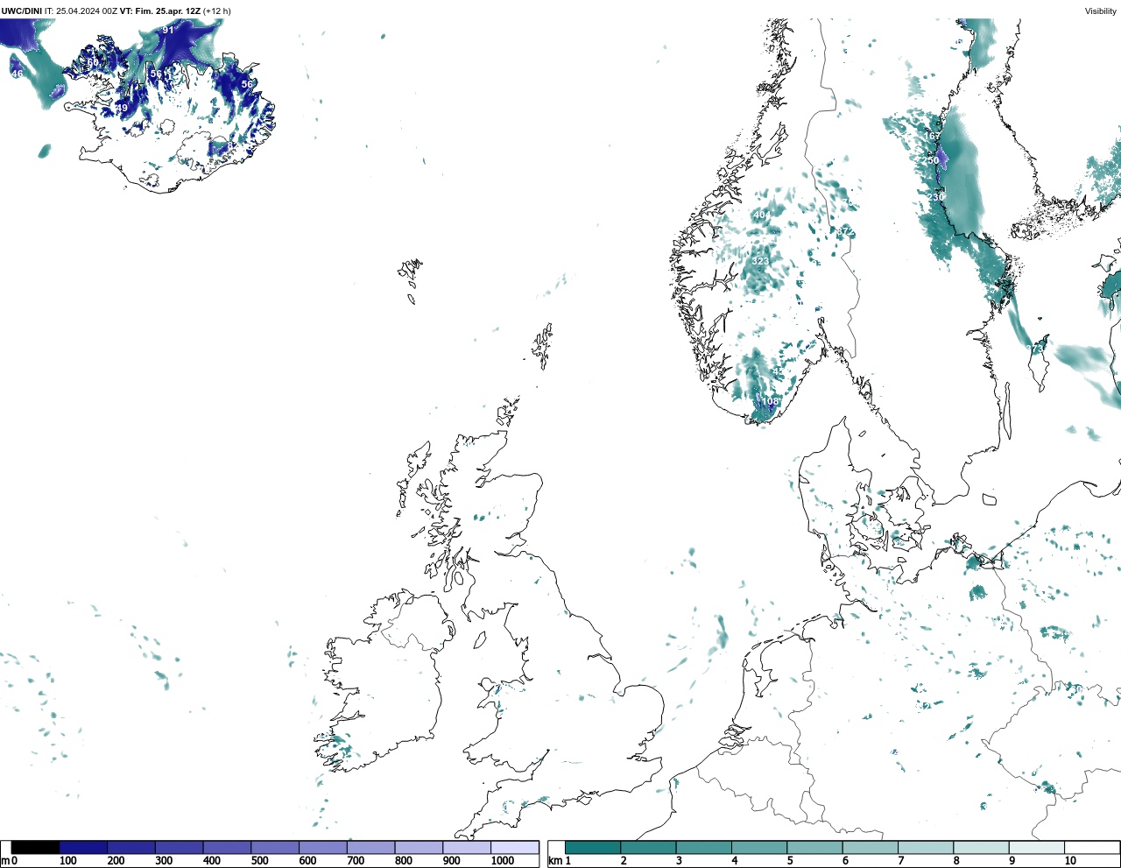
Task: Click the '500' label in meter legend
Action: 259,861
